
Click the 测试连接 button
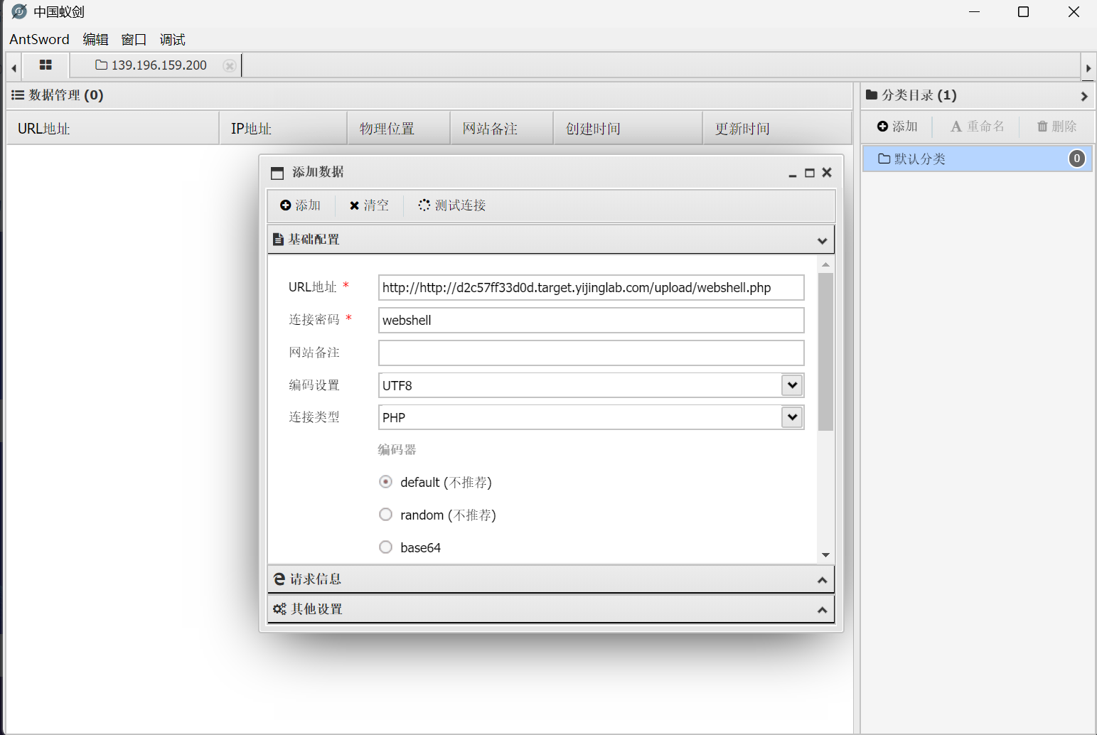click(452, 205)
